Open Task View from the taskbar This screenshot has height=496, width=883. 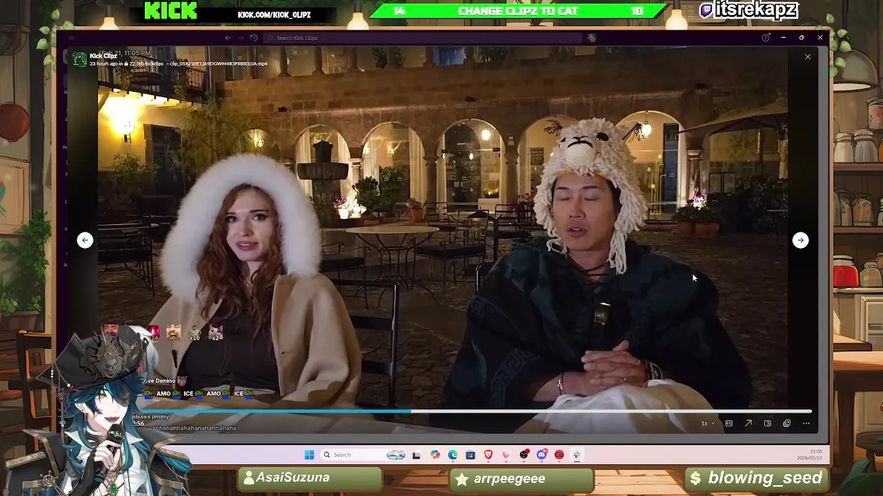[416, 455]
